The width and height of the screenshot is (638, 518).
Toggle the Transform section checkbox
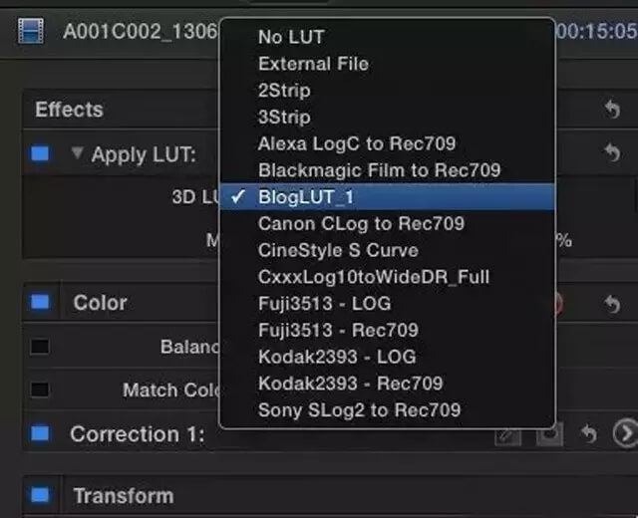[x=40, y=495]
